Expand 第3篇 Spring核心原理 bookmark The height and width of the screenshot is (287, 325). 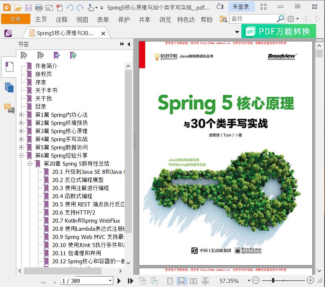(21, 131)
